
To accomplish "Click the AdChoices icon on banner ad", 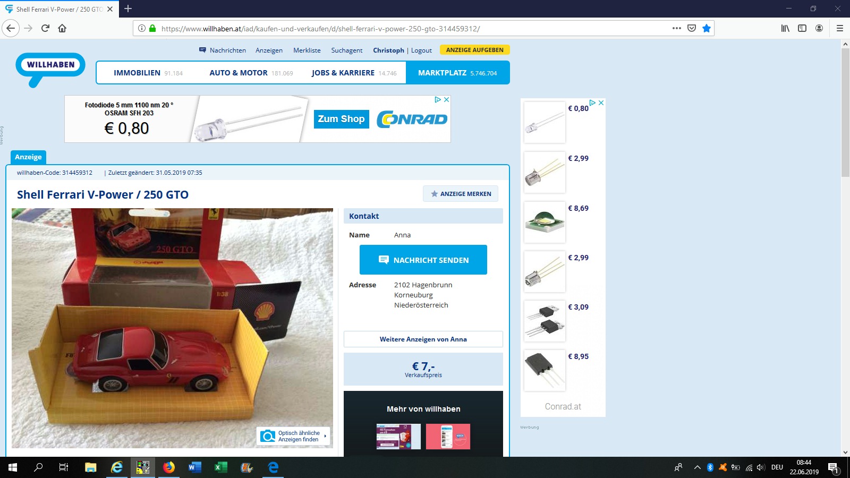I will (x=438, y=99).
